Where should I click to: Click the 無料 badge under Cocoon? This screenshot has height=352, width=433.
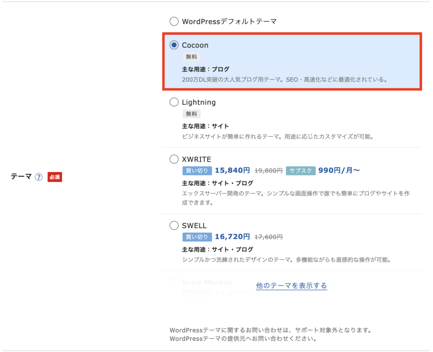point(192,57)
